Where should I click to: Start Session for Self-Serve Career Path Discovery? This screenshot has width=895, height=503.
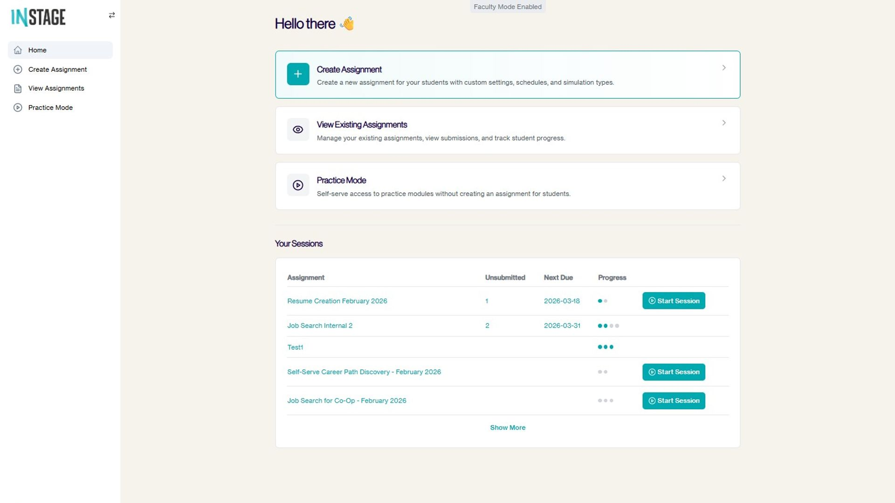[x=674, y=372]
